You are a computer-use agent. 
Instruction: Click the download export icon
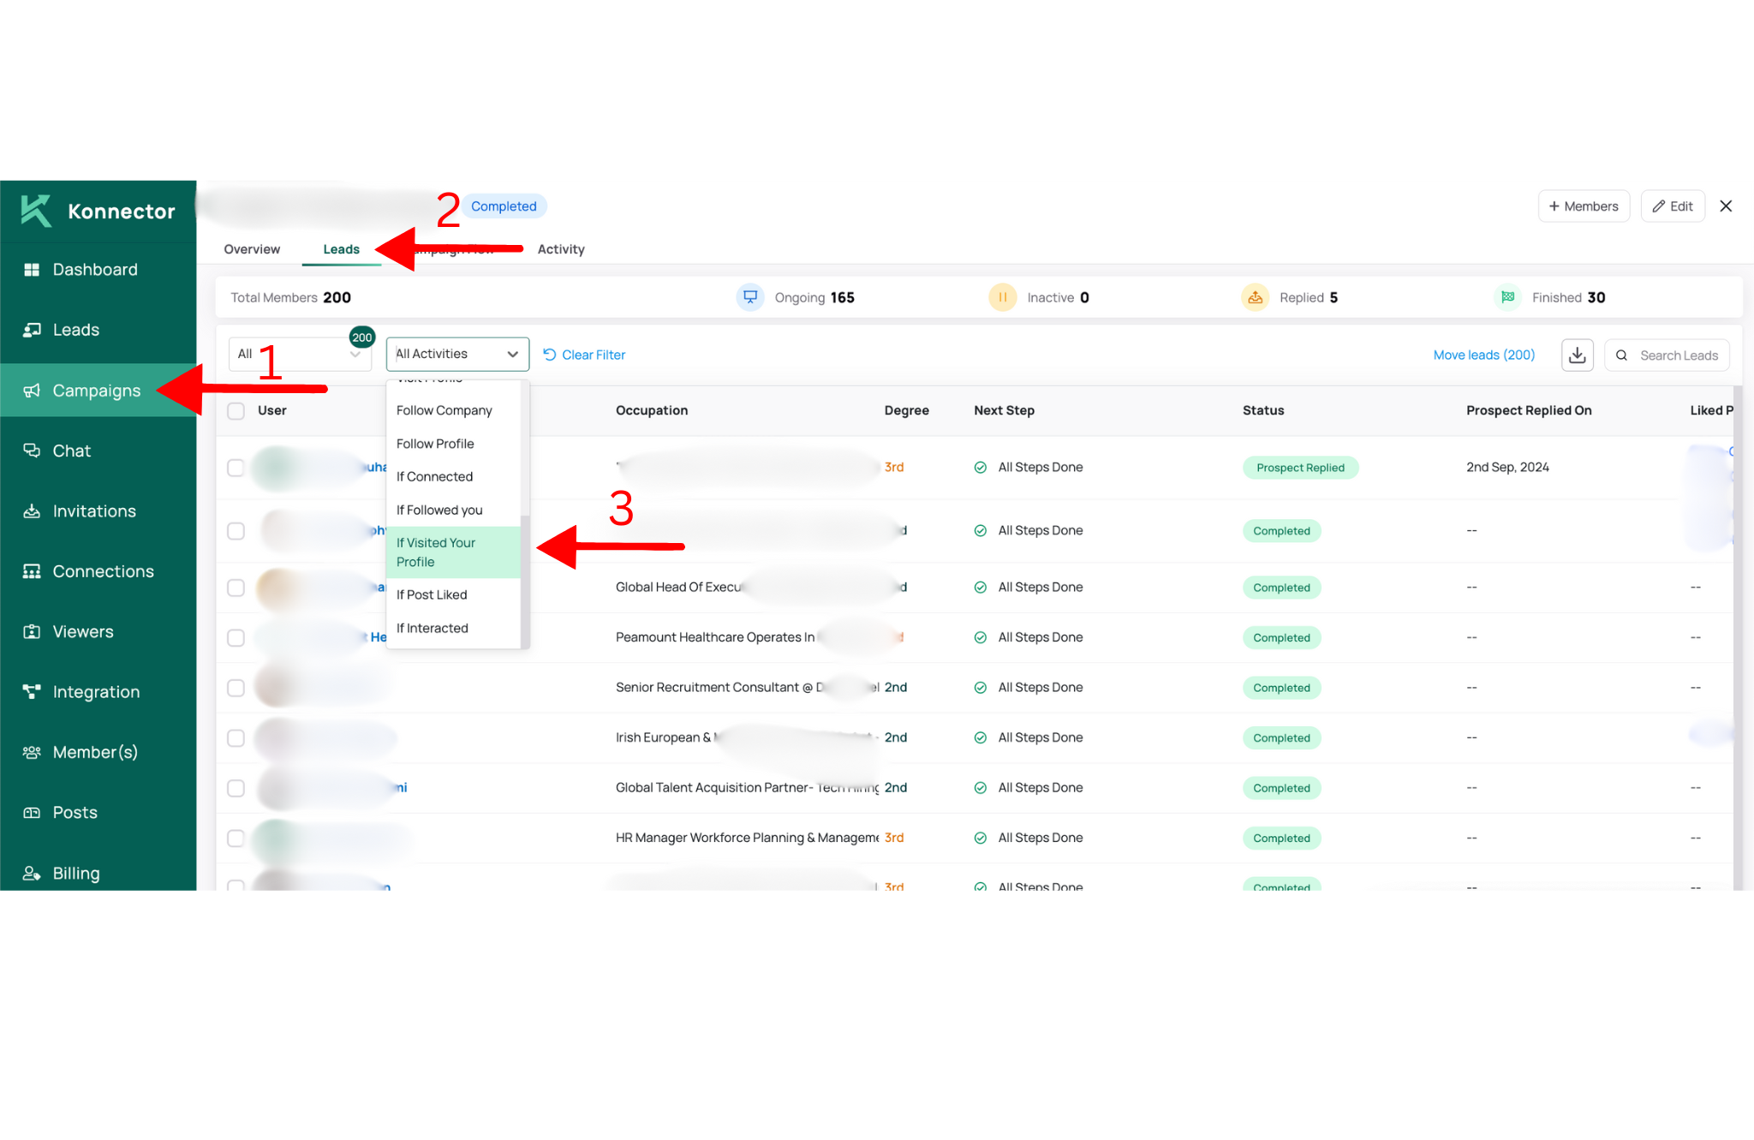coord(1577,354)
